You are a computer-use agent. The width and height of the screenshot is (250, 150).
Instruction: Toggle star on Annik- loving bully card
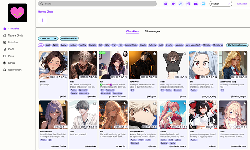245,53
